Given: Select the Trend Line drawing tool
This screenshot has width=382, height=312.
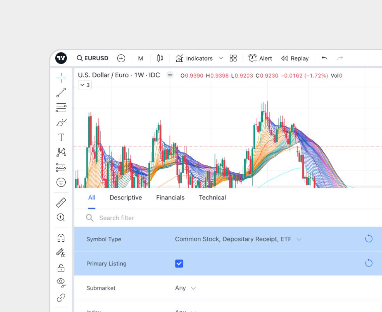Looking at the screenshot, I should pyautogui.click(x=61, y=93).
